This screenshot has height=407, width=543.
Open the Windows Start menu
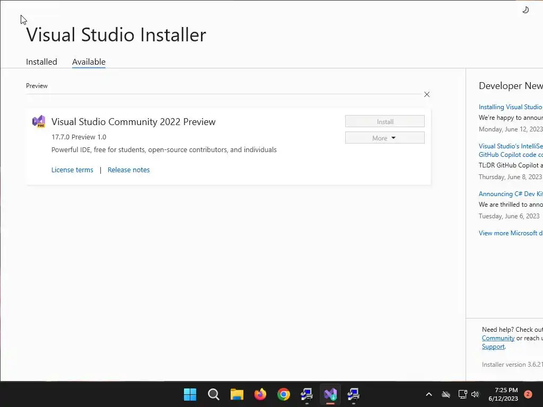(x=190, y=394)
